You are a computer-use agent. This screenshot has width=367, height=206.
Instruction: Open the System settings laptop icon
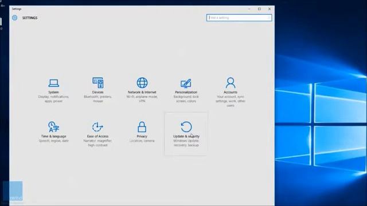(53, 83)
